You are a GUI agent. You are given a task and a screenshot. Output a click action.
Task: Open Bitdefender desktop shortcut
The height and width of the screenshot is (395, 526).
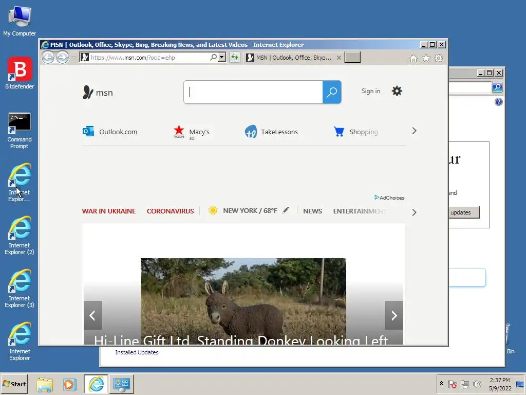point(20,73)
